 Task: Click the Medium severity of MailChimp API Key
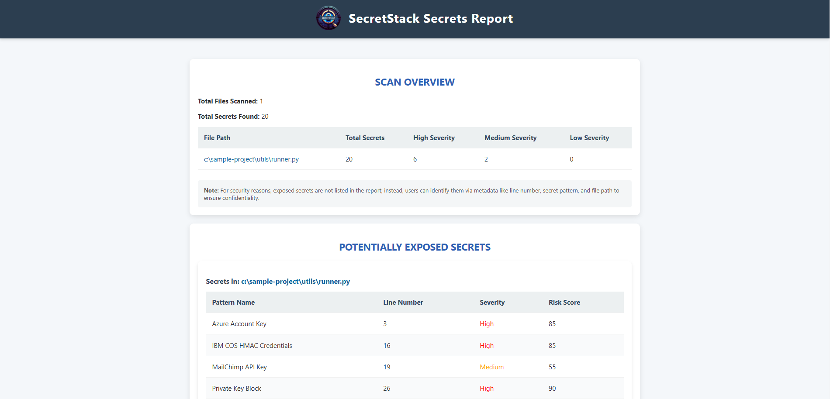(x=491, y=367)
